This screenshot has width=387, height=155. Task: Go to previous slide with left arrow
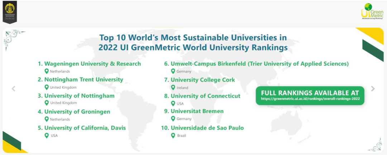tap(13, 89)
